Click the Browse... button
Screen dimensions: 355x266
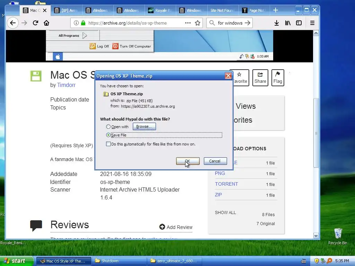coord(144,126)
